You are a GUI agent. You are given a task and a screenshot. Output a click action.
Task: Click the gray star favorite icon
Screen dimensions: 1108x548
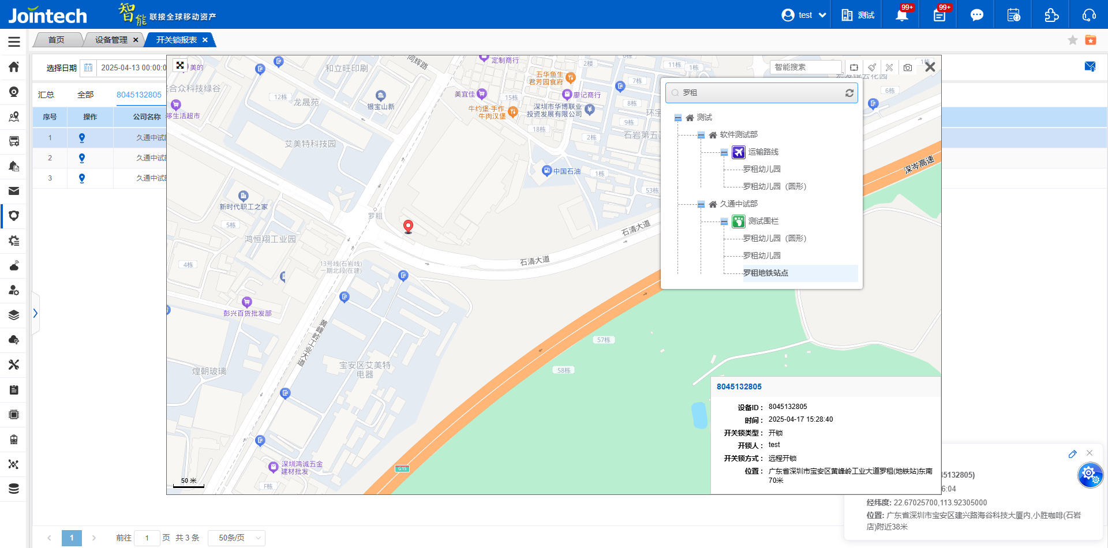click(x=1072, y=40)
